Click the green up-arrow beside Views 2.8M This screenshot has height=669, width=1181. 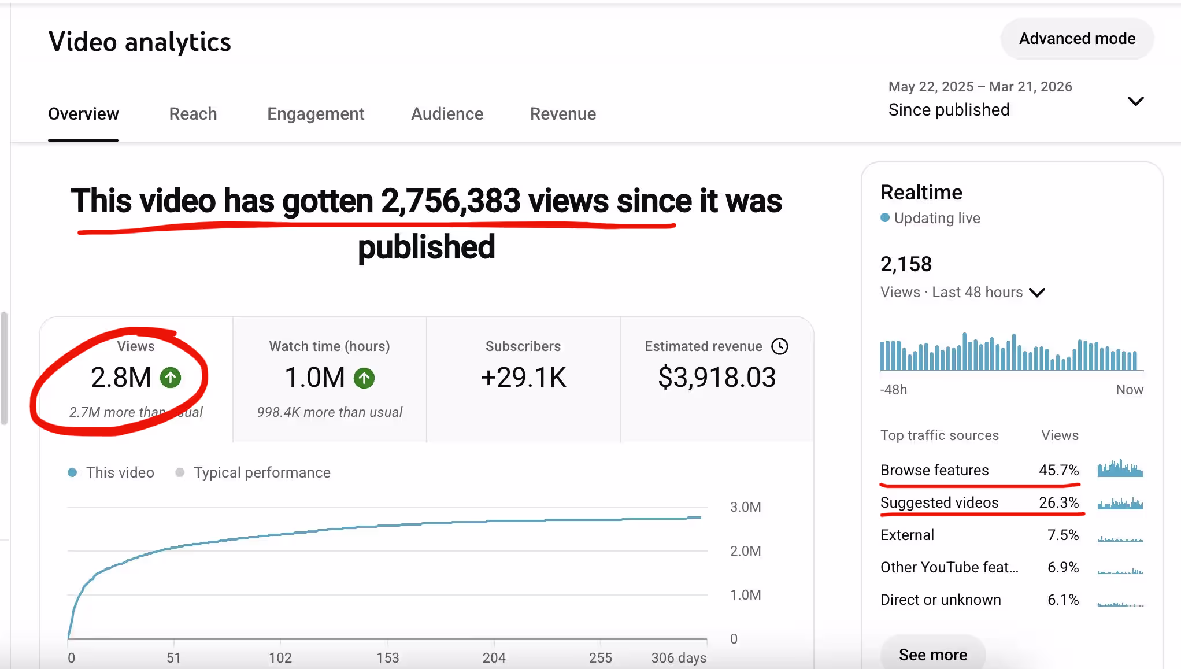click(171, 378)
